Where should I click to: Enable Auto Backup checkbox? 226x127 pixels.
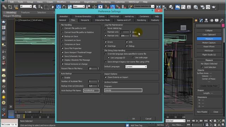click(63, 78)
